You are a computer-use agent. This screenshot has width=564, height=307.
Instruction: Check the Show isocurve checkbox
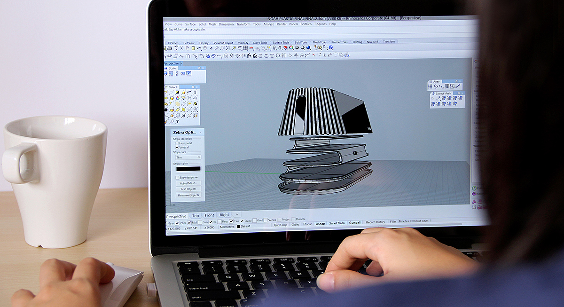(177, 178)
